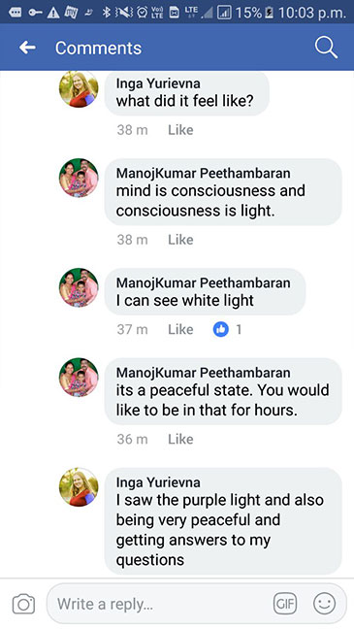This screenshot has height=629, width=354.
Task: Tap ManojKumar Peethambaran name on white light comment
Action: 204,283
